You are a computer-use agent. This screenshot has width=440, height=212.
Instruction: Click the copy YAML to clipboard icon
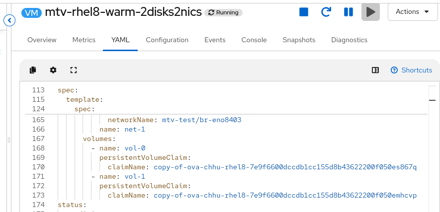click(33, 70)
